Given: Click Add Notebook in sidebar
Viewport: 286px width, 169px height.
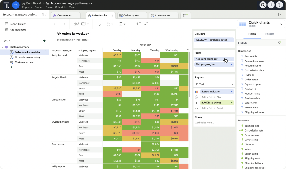Looking at the screenshot, I should click(18, 30).
